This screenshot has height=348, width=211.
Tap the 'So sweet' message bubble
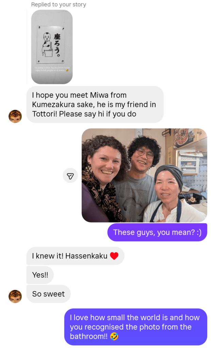click(x=48, y=294)
